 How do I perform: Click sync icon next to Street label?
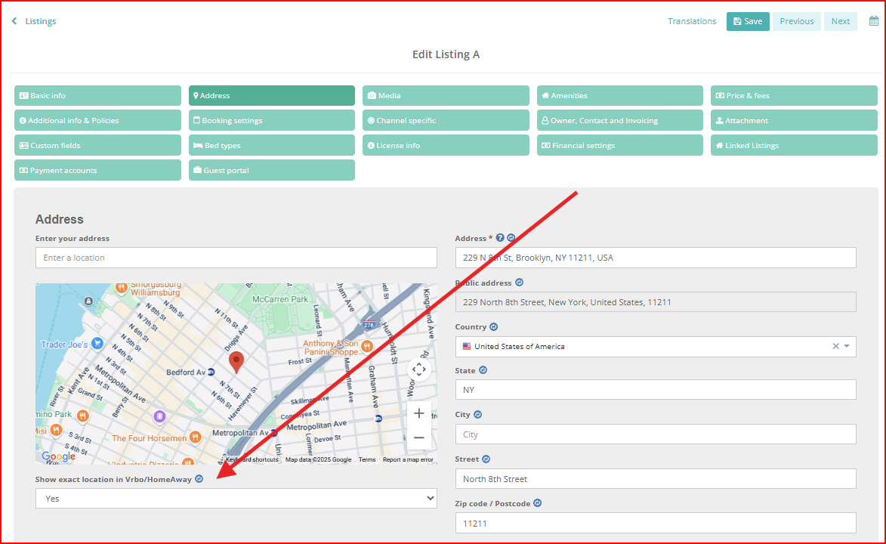[486, 459]
